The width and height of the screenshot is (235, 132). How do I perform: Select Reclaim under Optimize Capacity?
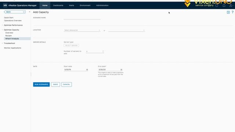(8, 36)
